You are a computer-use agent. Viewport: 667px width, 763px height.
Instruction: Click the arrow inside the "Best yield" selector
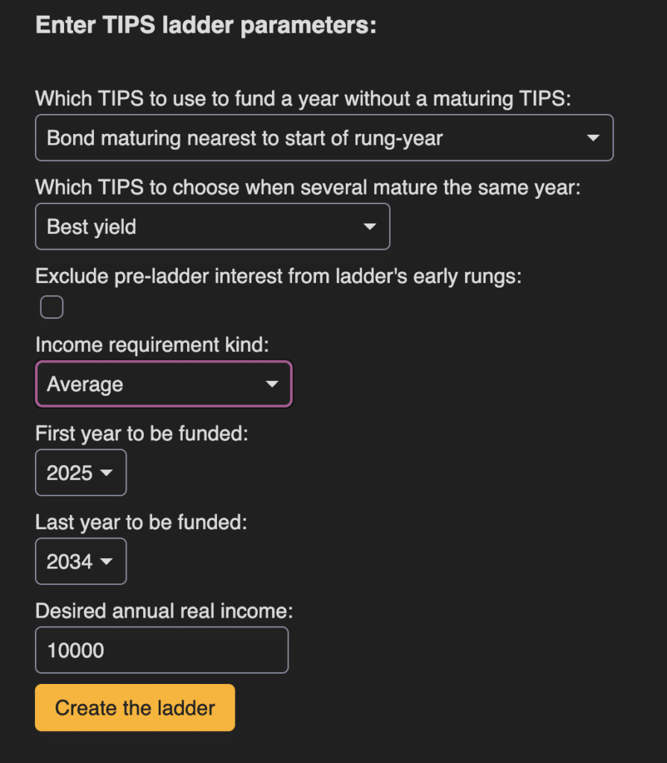click(x=370, y=227)
